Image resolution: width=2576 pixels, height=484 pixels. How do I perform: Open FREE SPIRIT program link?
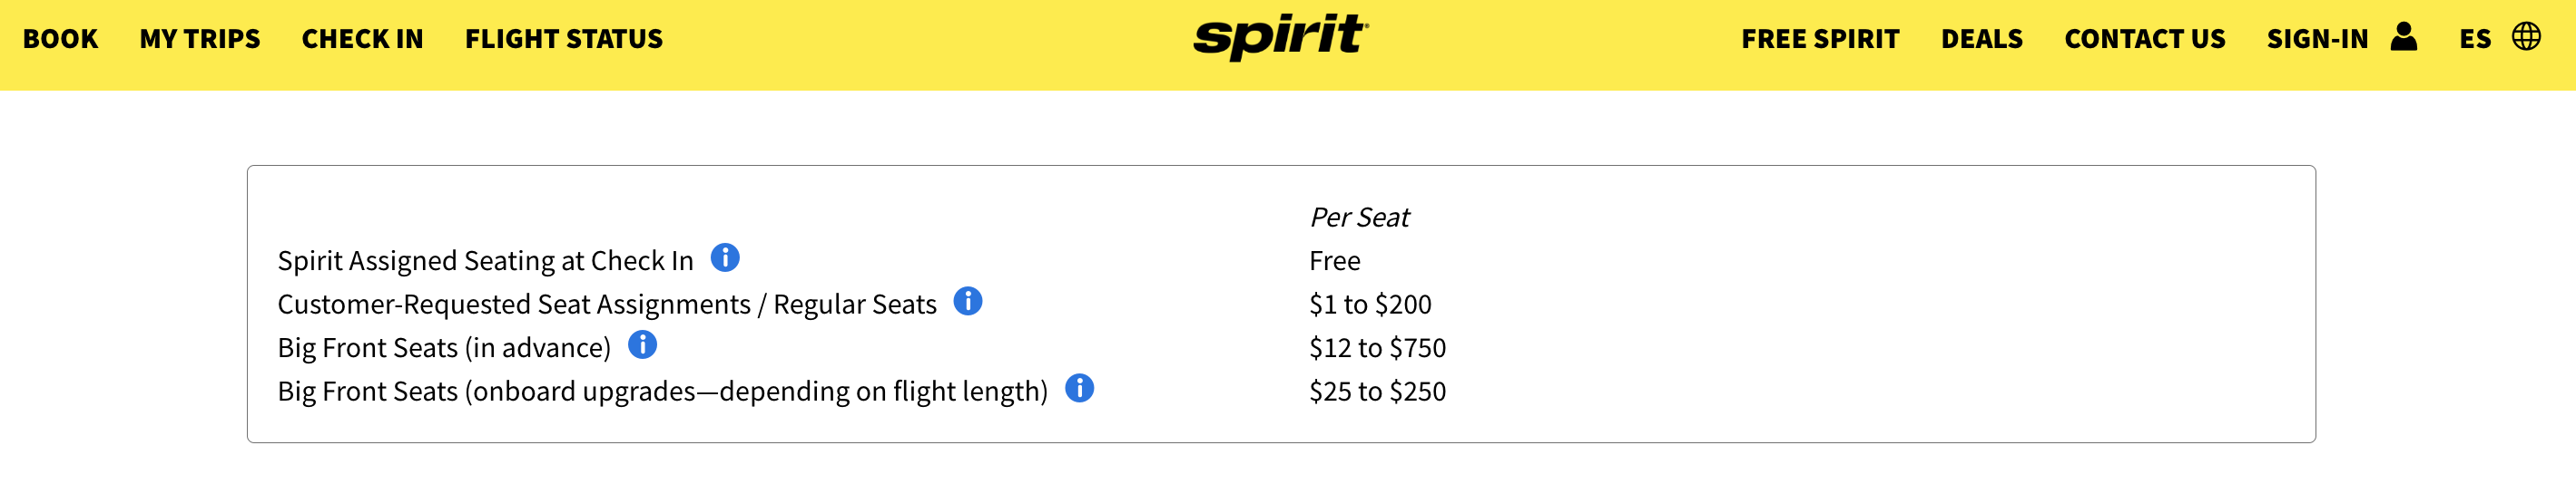pyautogui.click(x=1820, y=39)
